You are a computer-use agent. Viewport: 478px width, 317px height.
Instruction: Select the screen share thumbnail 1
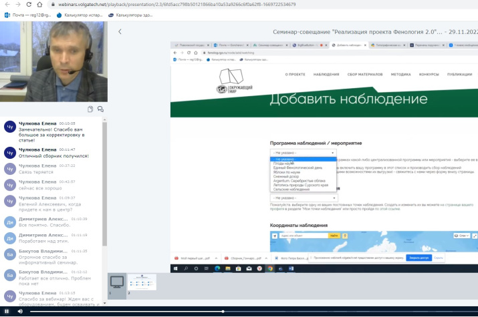117,282
